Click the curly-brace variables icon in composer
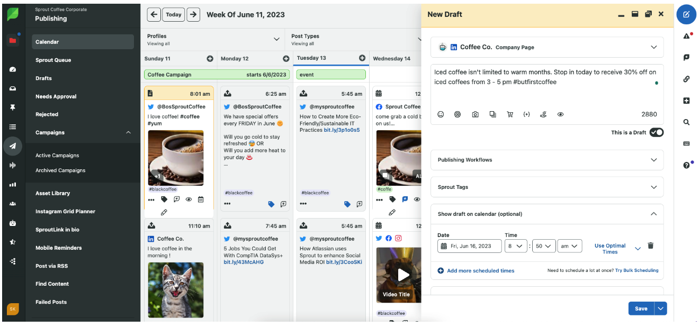The width and height of the screenshot is (699, 327). (x=526, y=114)
